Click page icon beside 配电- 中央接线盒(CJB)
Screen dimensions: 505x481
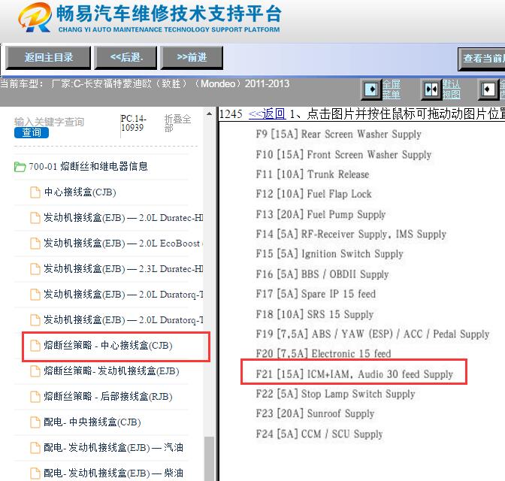click(x=35, y=422)
